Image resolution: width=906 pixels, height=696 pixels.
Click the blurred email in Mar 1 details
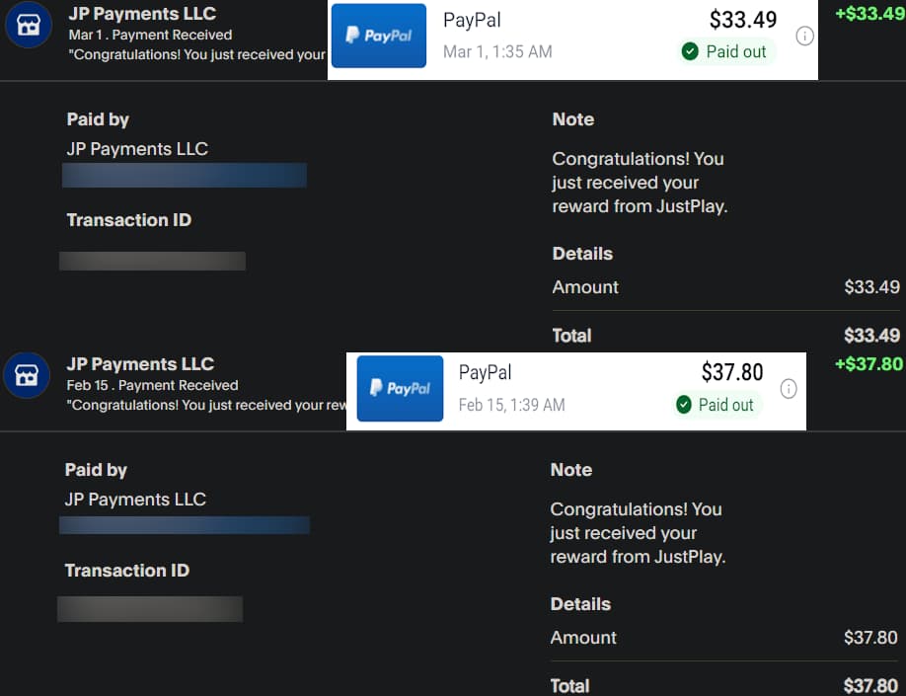click(x=185, y=176)
